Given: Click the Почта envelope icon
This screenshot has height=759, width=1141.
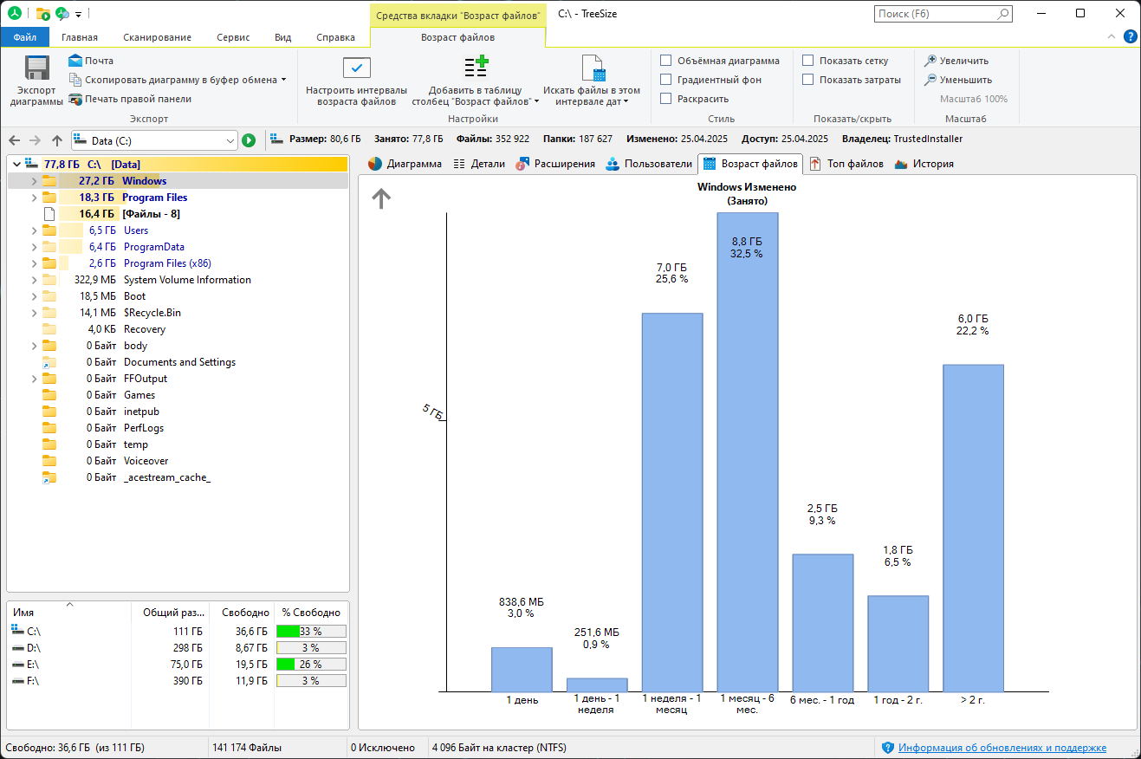Looking at the screenshot, I should tap(75, 61).
